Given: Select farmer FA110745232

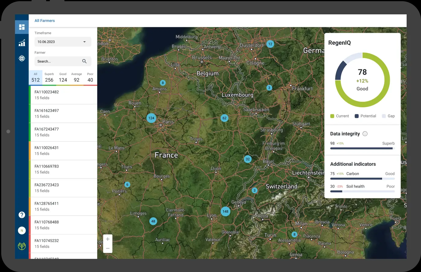Looking at the screenshot, I should 63,244.
